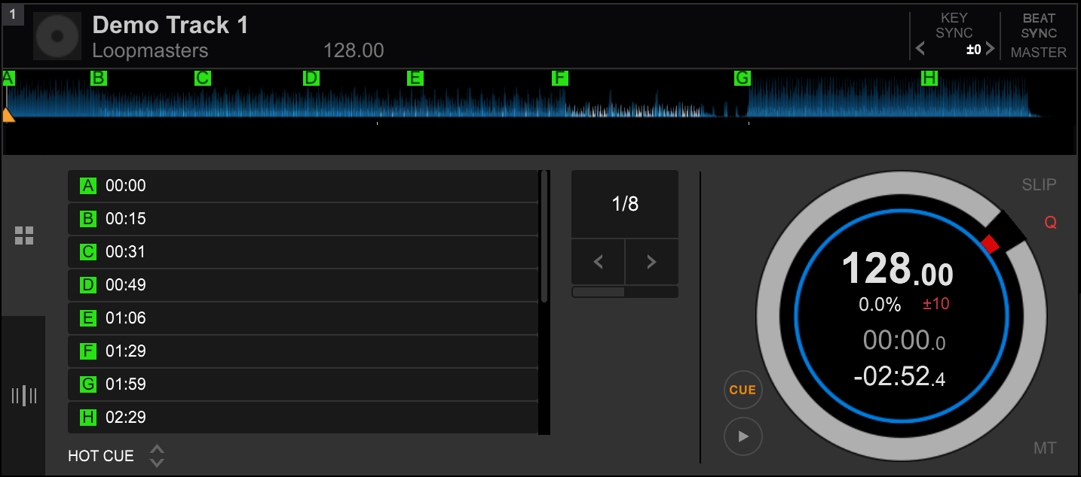The width and height of the screenshot is (1081, 477).
Task: Click the track album artwork thumbnail
Action: (x=57, y=36)
